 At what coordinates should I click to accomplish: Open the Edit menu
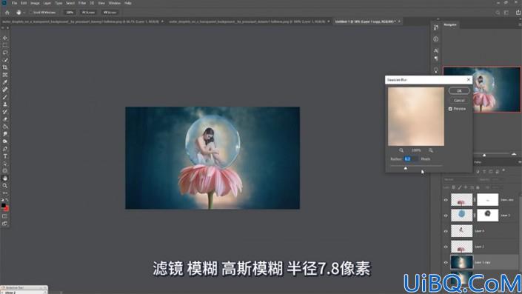coord(24,3)
